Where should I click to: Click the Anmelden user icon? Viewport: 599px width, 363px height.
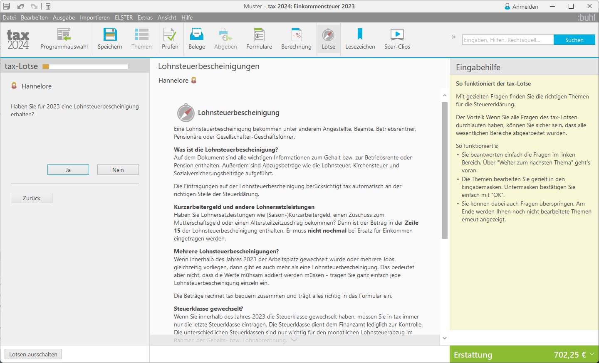507,7
